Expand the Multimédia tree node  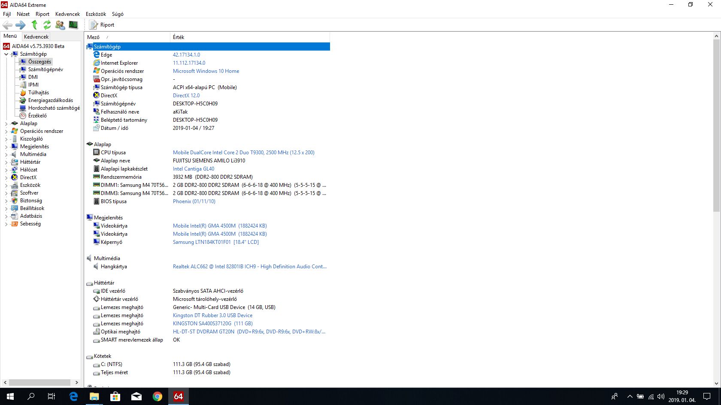coord(6,154)
